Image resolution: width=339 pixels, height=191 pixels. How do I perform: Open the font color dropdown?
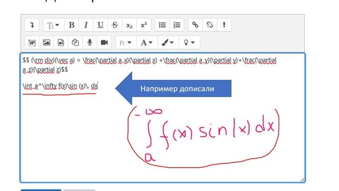tap(147, 42)
